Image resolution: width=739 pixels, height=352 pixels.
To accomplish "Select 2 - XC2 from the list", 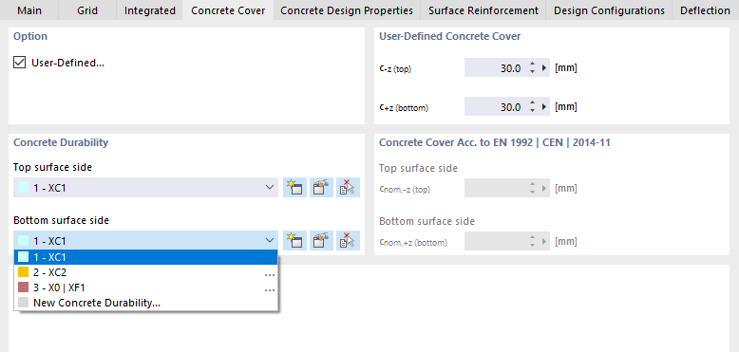I will coord(146,272).
